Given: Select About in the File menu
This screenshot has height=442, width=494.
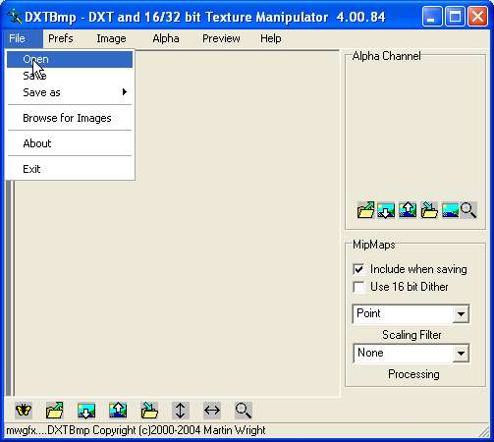Looking at the screenshot, I should click(x=70, y=143).
